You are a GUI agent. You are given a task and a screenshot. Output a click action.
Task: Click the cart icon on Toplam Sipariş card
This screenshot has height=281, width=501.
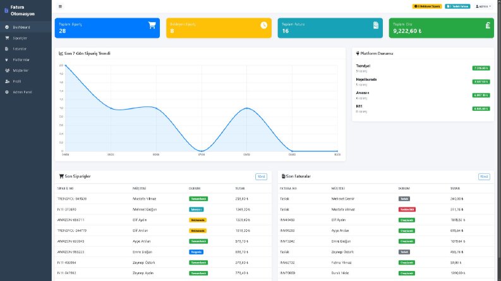(x=152, y=25)
